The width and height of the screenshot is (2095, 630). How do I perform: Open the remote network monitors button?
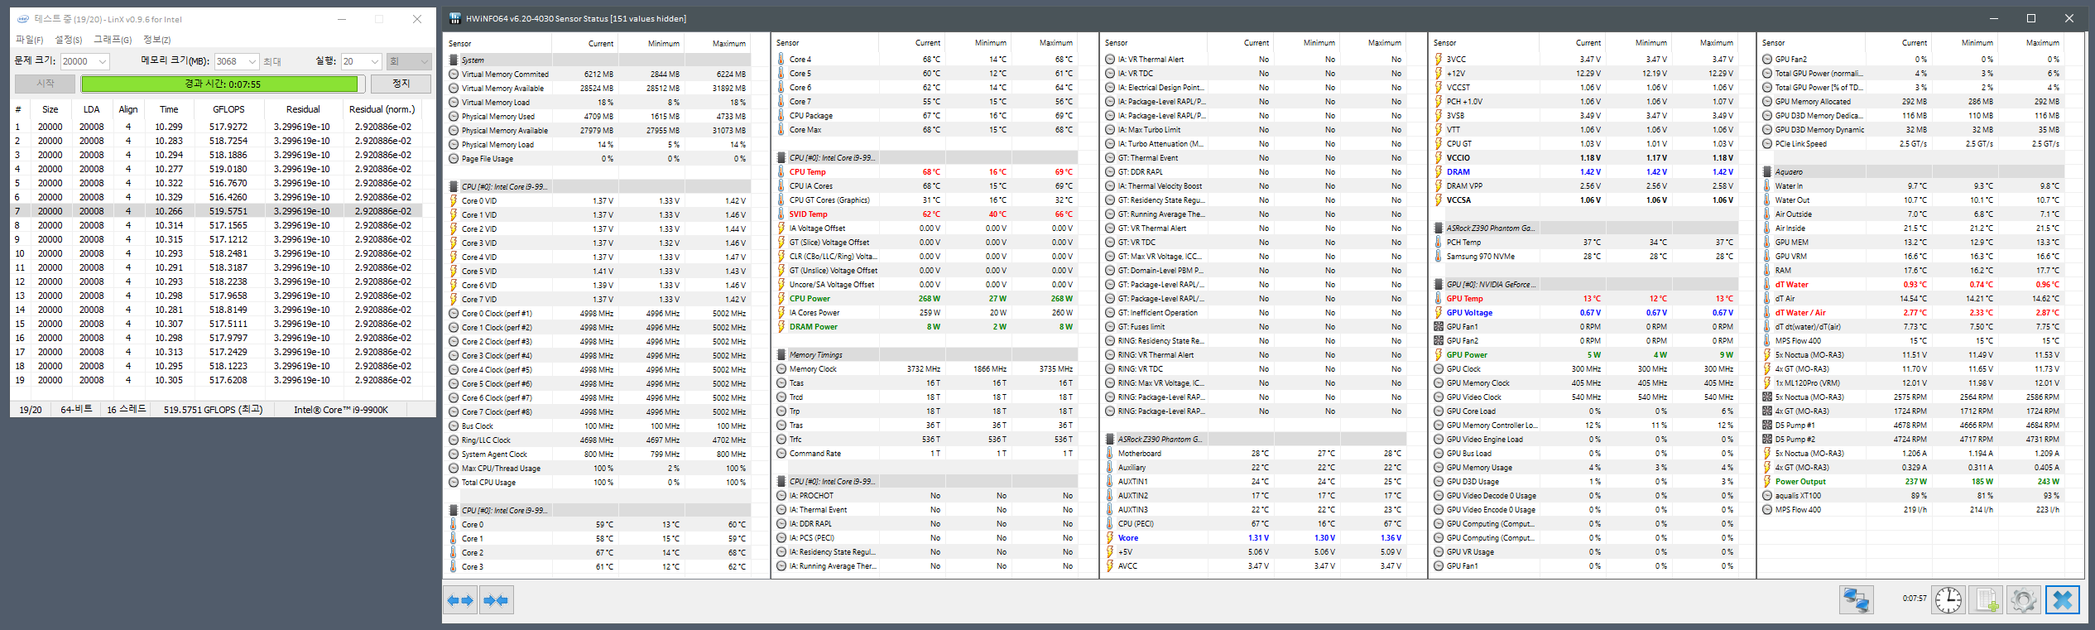[x=1857, y=600]
